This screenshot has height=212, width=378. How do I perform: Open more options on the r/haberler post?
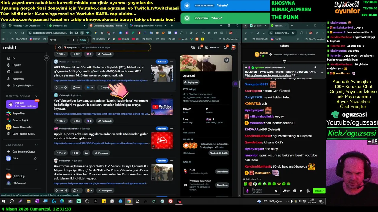pyautogui.click(x=172, y=62)
